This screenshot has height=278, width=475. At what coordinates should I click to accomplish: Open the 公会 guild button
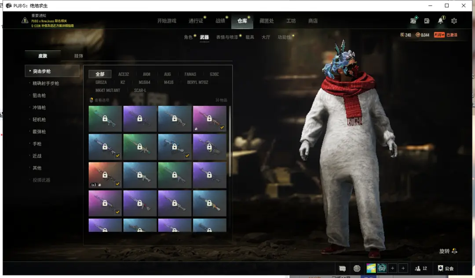click(x=446, y=268)
